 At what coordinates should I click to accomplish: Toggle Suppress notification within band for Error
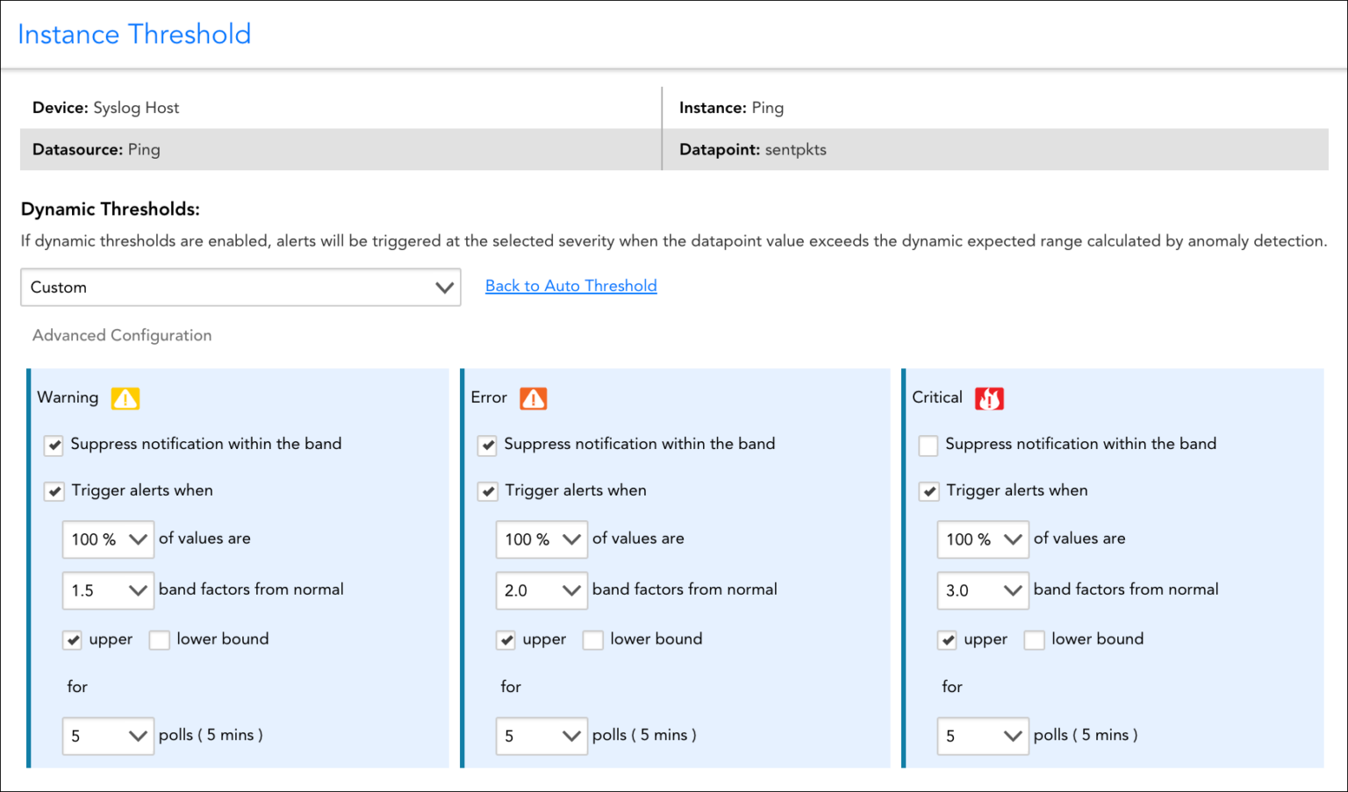pyautogui.click(x=487, y=445)
